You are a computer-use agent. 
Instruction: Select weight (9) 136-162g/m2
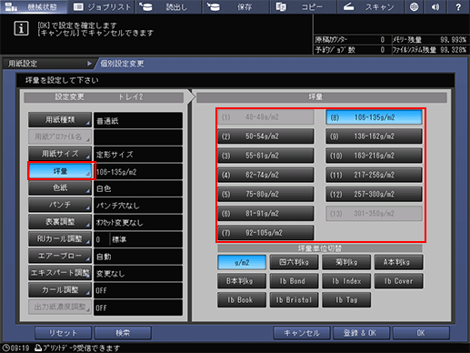(x=374, y=136)
